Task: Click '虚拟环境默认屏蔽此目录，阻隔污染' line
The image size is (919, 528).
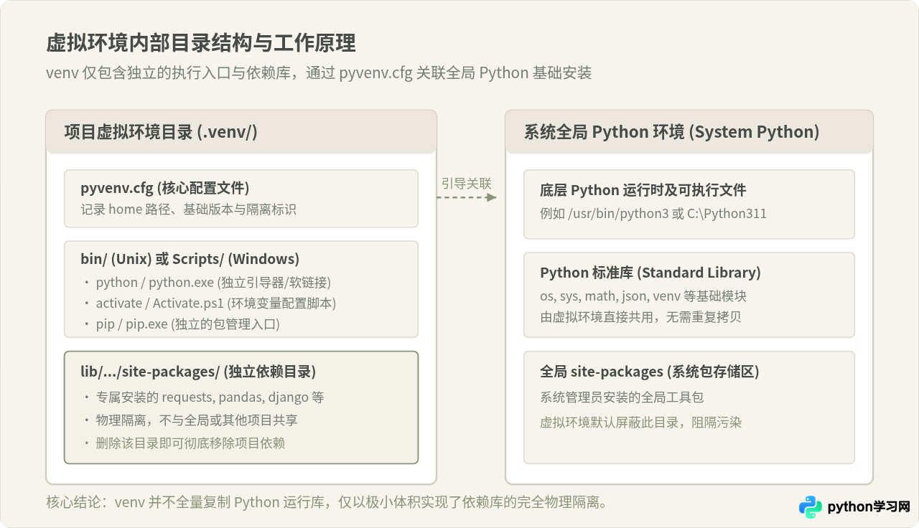Action: (x=640, y=422)
